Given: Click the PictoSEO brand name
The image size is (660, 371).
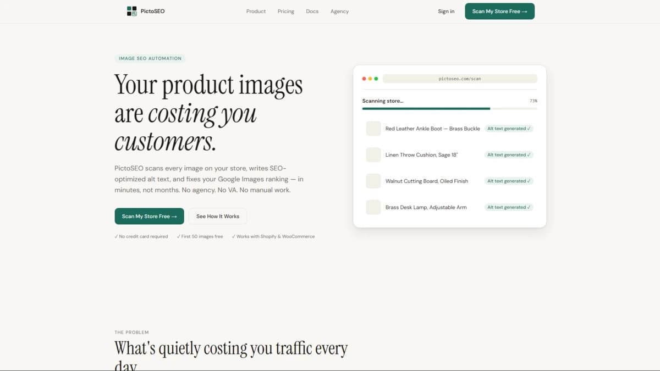Looking at the screenshot, I should point(152,11).
